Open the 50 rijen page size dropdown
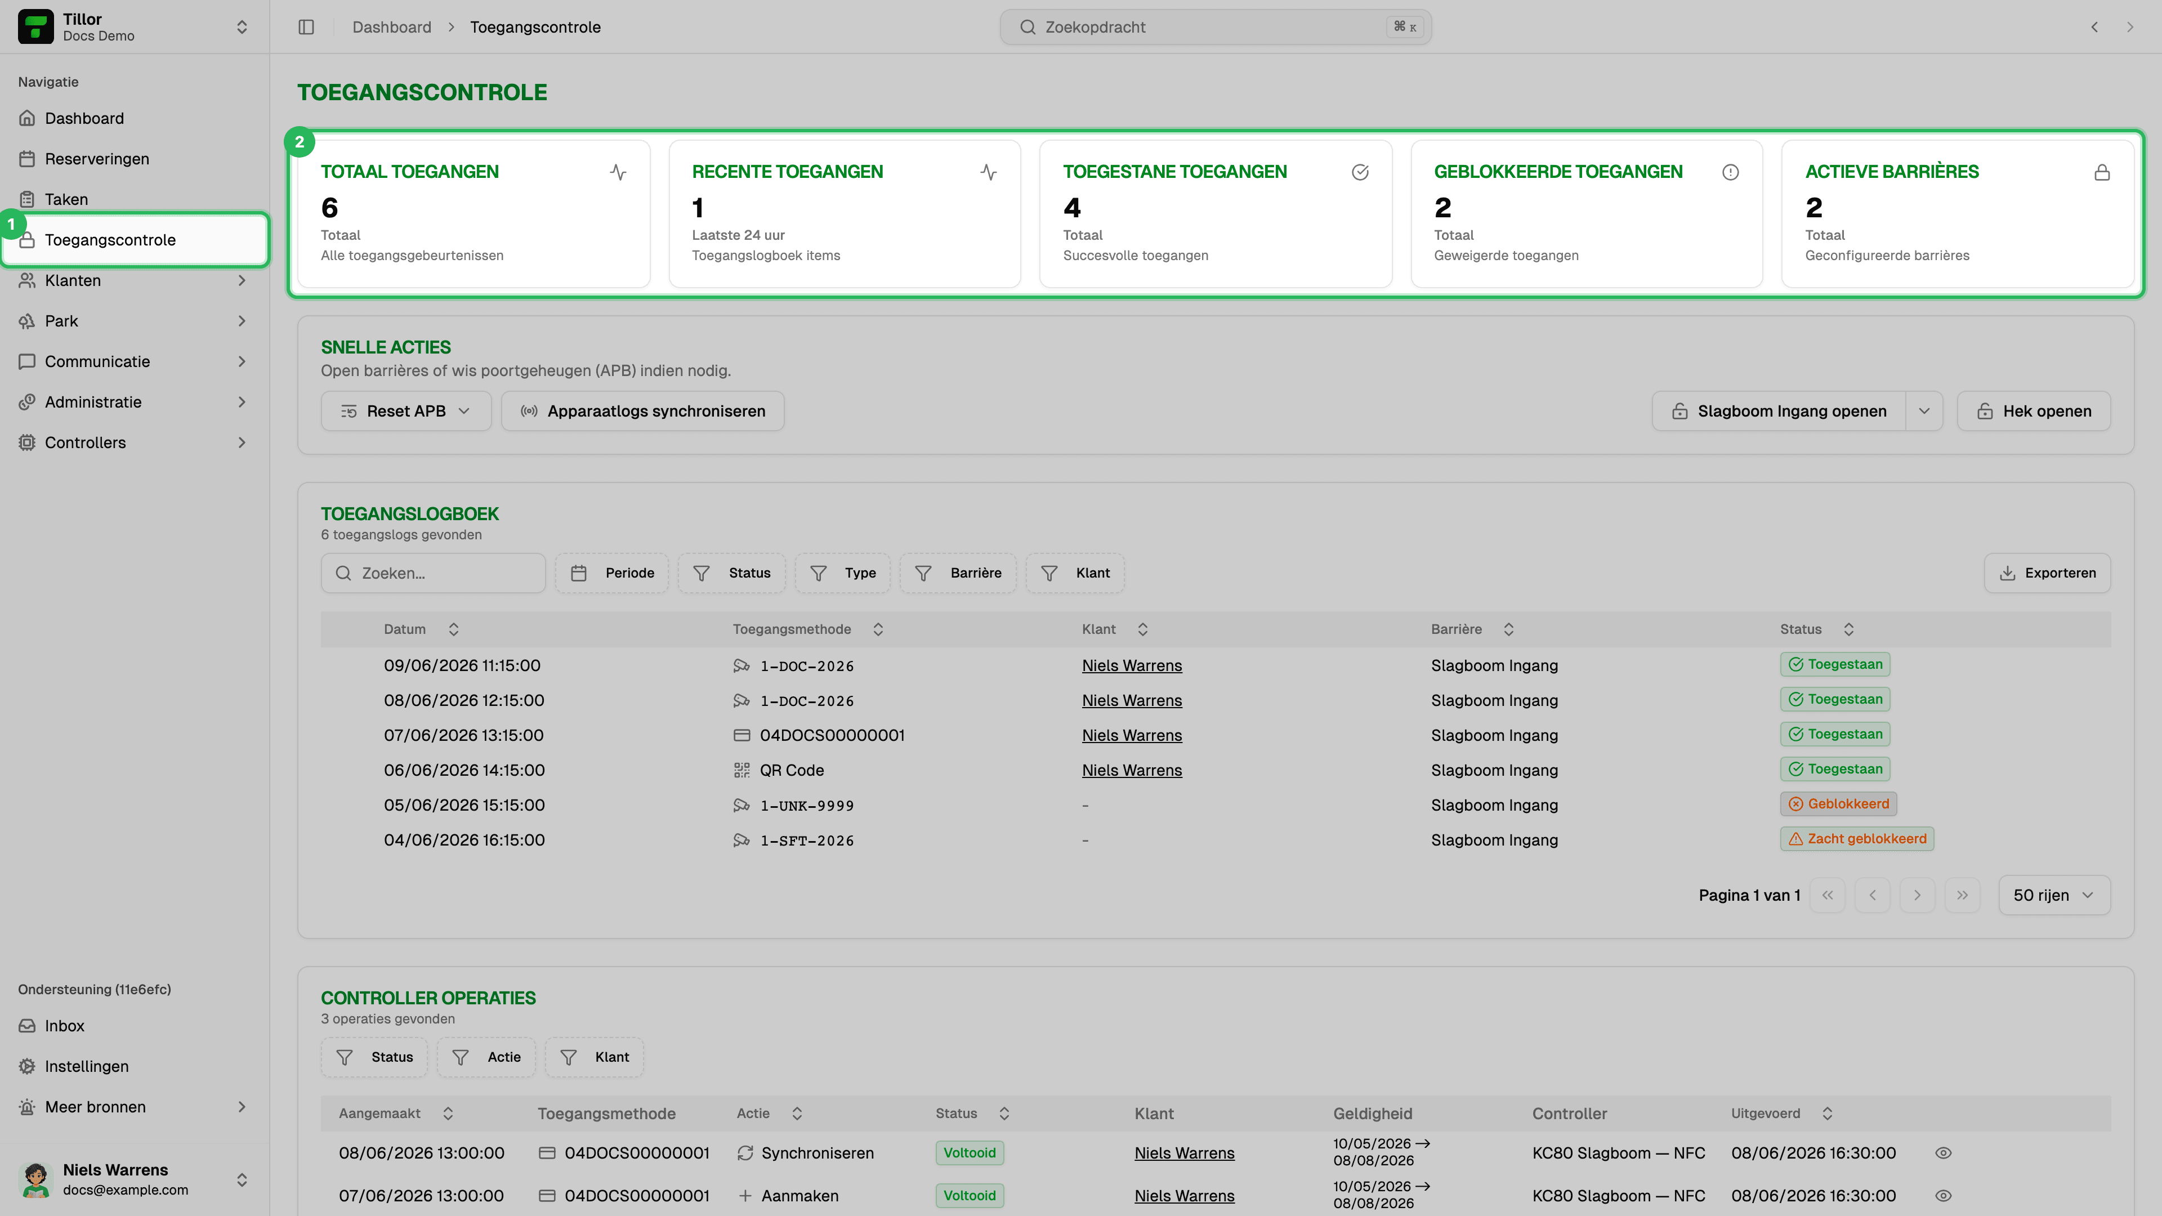Image resolution: width=2162 pixels, height=1216 pixels. tap(2054, 896)
